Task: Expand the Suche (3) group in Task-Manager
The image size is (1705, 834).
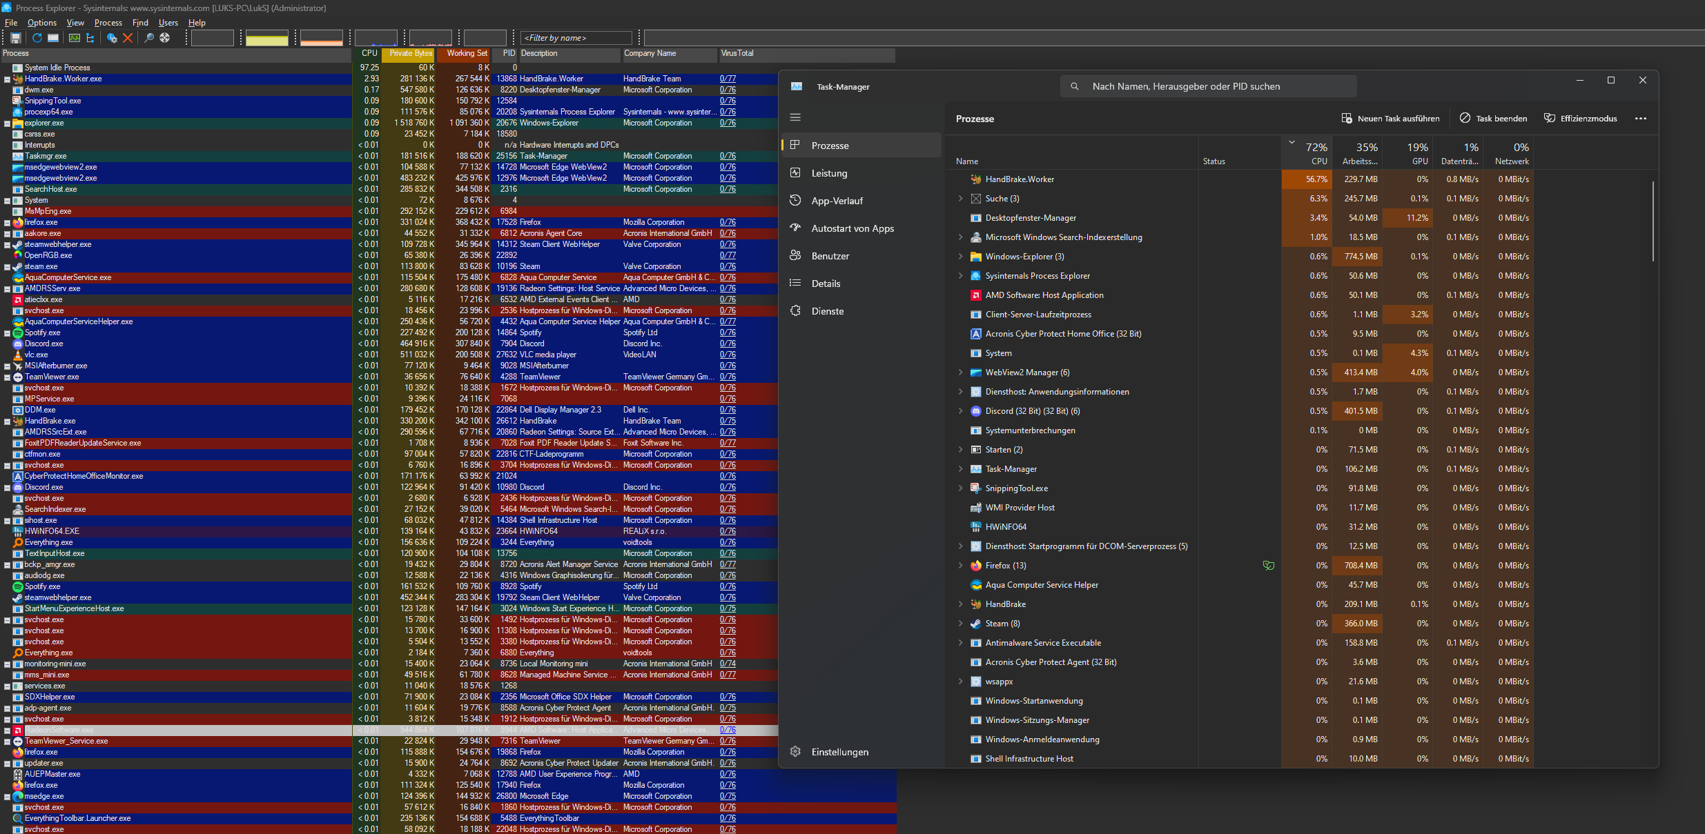Action: (960, 199)
